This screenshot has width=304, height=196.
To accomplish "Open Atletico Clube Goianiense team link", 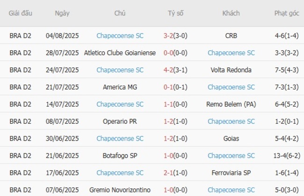I will click(120, 53).
